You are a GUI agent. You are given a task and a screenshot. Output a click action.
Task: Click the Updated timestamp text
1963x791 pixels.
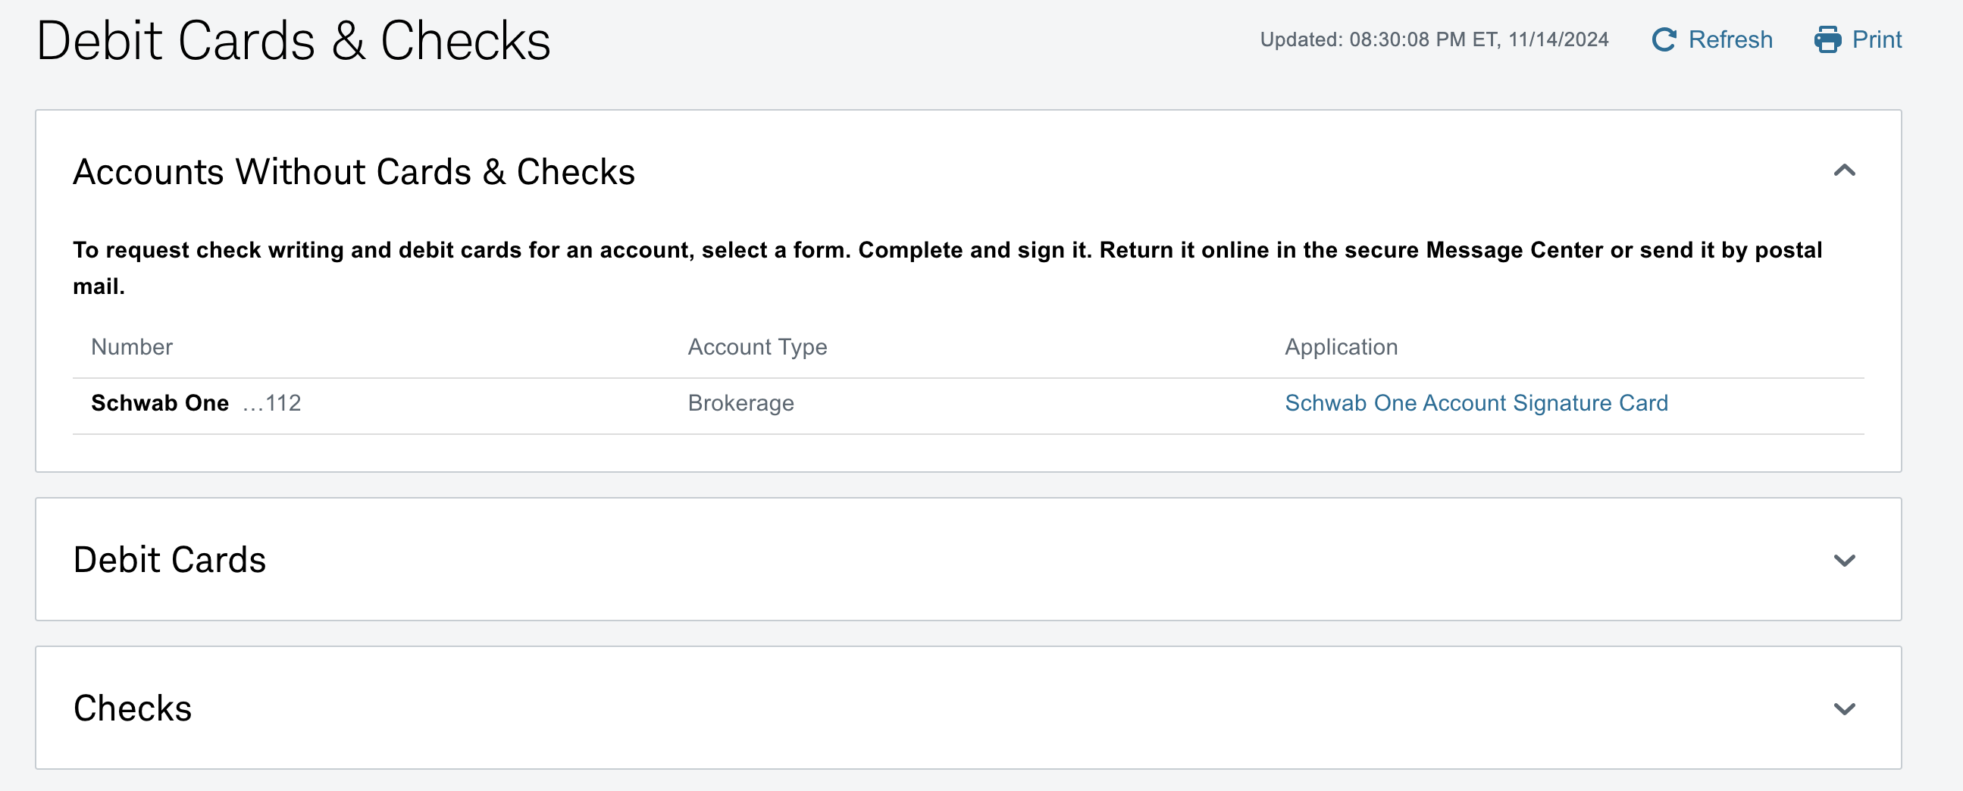coord(1433,39)
